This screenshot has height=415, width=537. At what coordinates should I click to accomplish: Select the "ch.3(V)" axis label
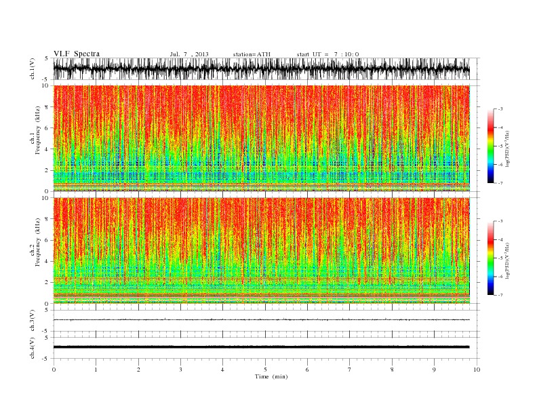click(33, 321)
